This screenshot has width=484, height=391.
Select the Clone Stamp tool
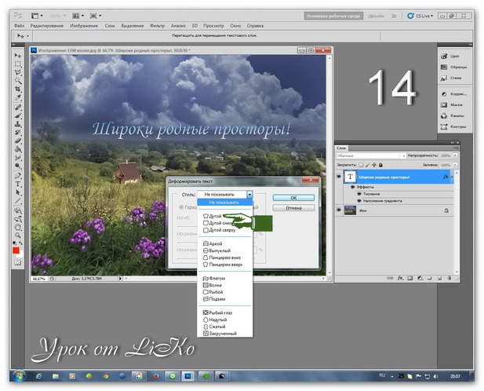pyautogui.click(x=18, y=124)
